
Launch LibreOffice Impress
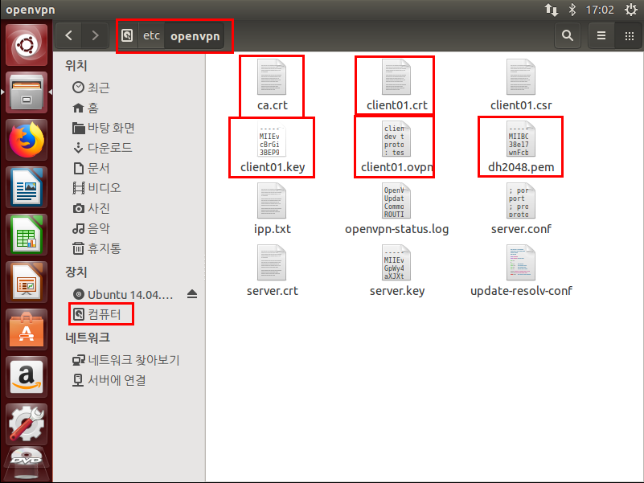pyautogui.click(x=27, y=282)
